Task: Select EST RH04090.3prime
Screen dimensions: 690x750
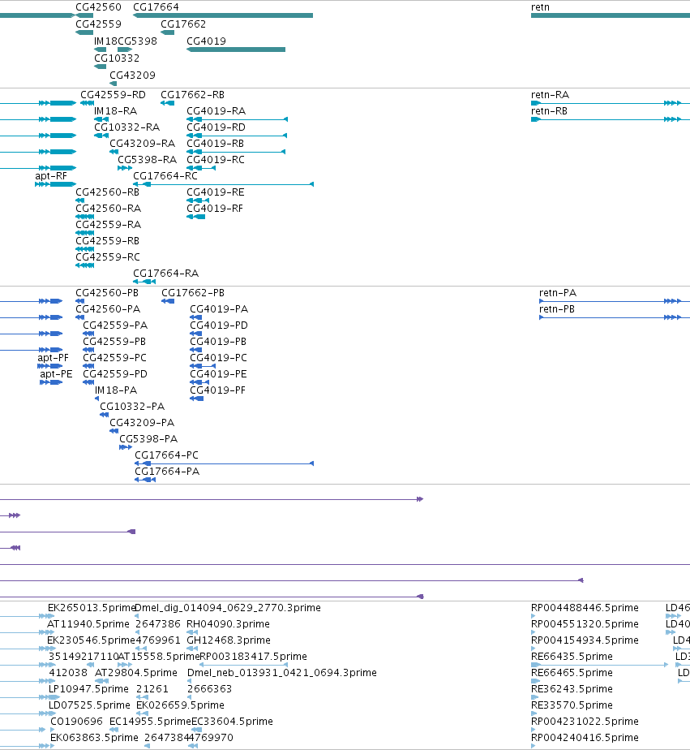Action: point(228,624)
